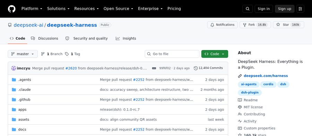Open the Insights tab
312x136 pixels.
126,38
